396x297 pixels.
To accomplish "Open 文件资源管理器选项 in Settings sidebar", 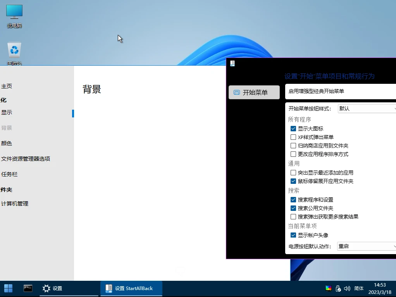I will (x=26, y=159).
